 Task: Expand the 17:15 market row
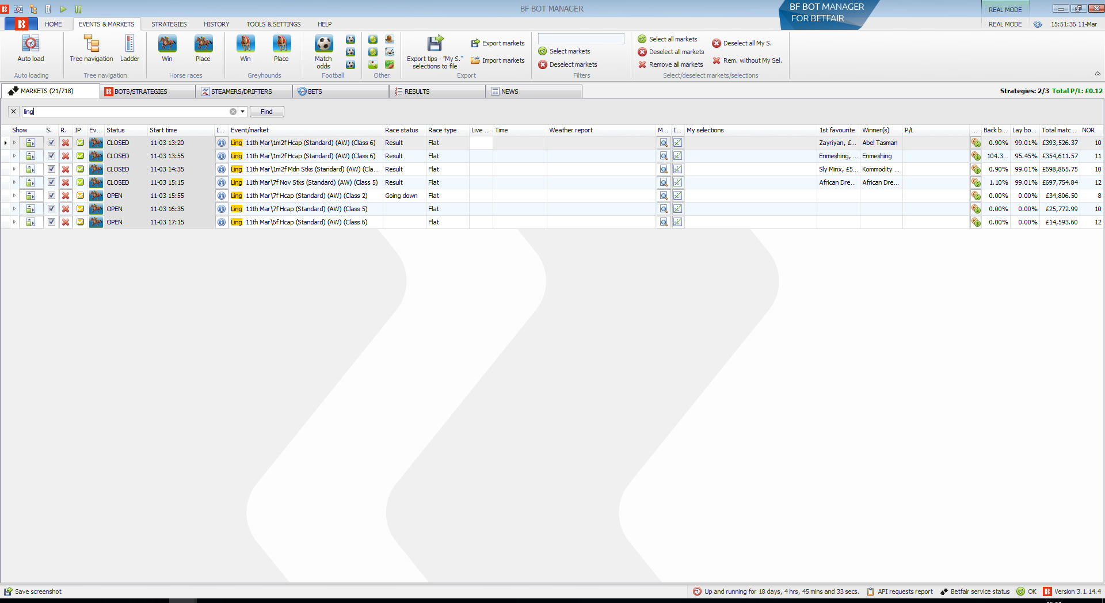(14, 222)
